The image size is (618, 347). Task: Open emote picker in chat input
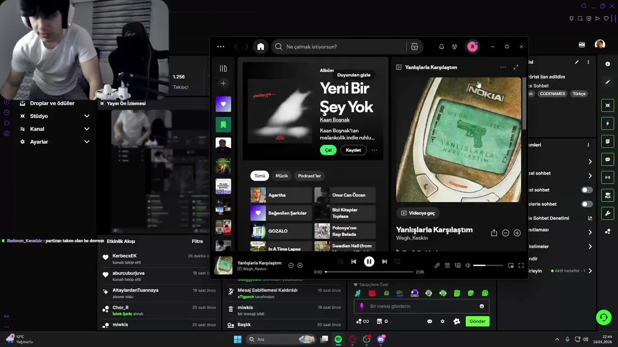tap(482, 306)
